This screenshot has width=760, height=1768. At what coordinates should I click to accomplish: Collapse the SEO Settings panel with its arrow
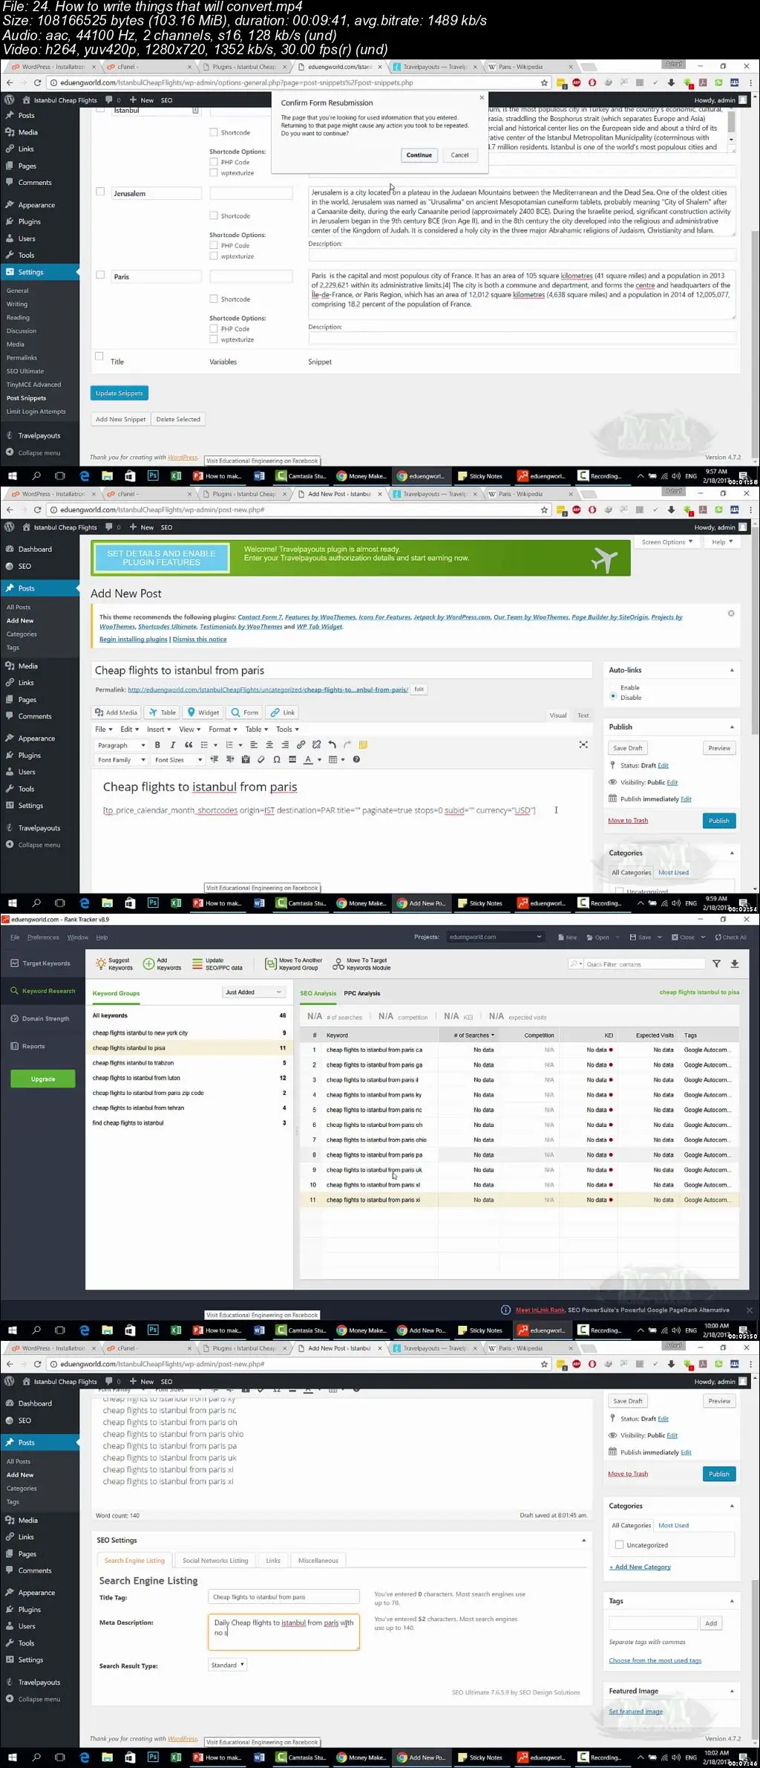click(583, 1541)
